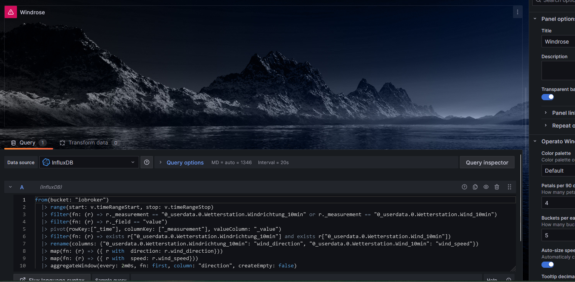Open the InfluxDB data source dropdown
The width and height of the screenshot is (575, 282).
coord(89,163)
